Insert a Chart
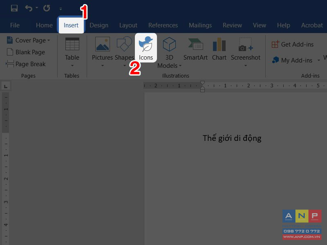This screenshot has height=245, width=327. click(x=219, y=49)
